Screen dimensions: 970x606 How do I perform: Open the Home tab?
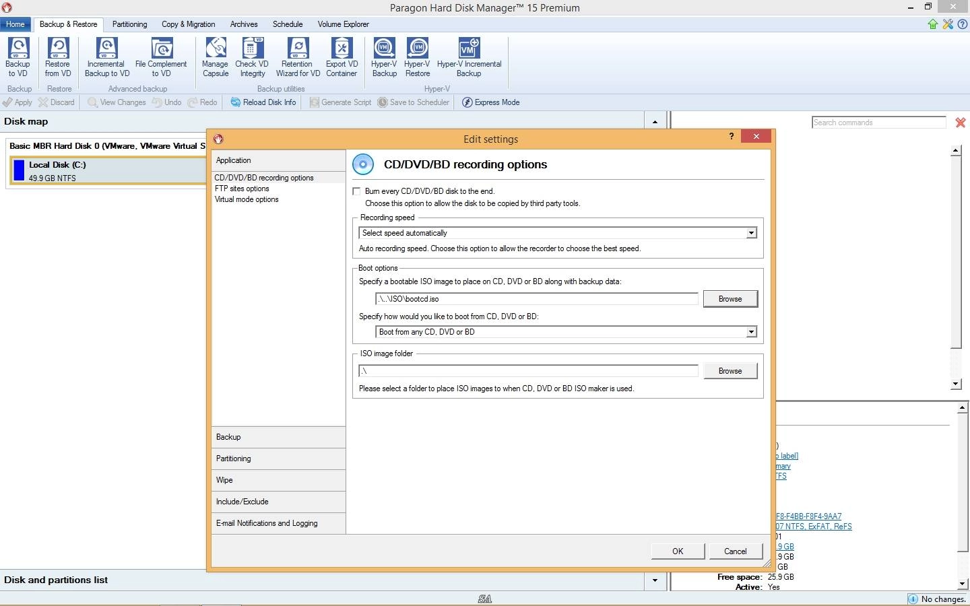point(15,24)
